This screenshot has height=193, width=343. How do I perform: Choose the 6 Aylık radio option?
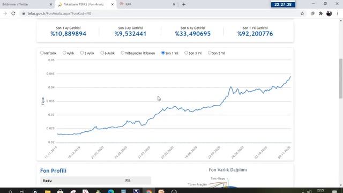pyautogui.click(x=102, y=53)
